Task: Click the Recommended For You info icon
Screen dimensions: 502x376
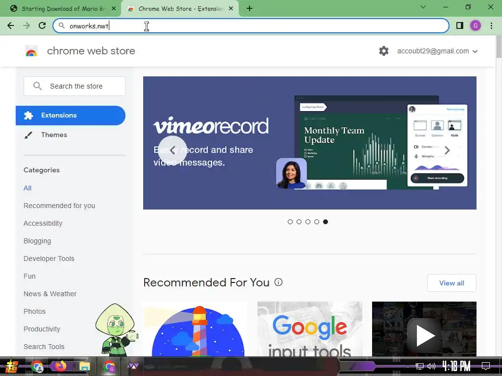Action: click(x=278, y=282)
